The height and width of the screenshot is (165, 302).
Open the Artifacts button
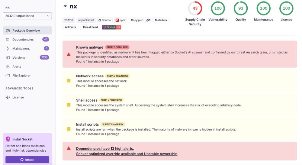point(70,27)
